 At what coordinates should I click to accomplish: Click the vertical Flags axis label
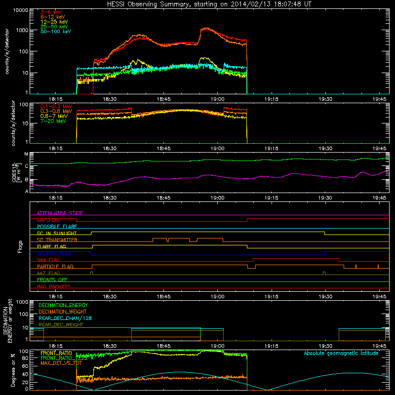(20, 246)
